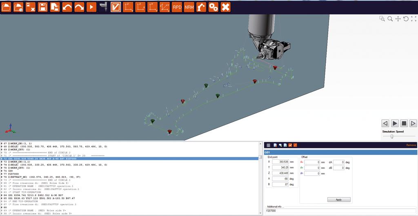The height and width of the screenshot is (216, 418).
Task: Click the dA offset field
Action: [x=339, y=162]
